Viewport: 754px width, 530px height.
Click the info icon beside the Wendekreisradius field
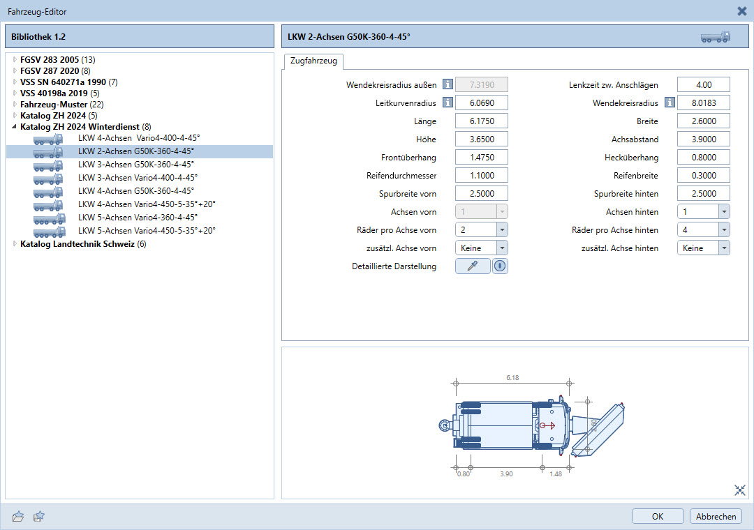click(670, 103)
